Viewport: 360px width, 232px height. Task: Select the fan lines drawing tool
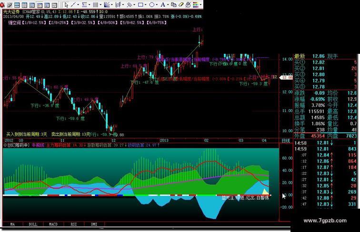(107, 5)
